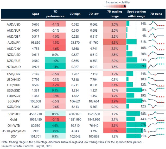Screen dimensions: 166x149
Task: Select the AUD/JPY 4.5% trading range cell
Action: point(113,42)
